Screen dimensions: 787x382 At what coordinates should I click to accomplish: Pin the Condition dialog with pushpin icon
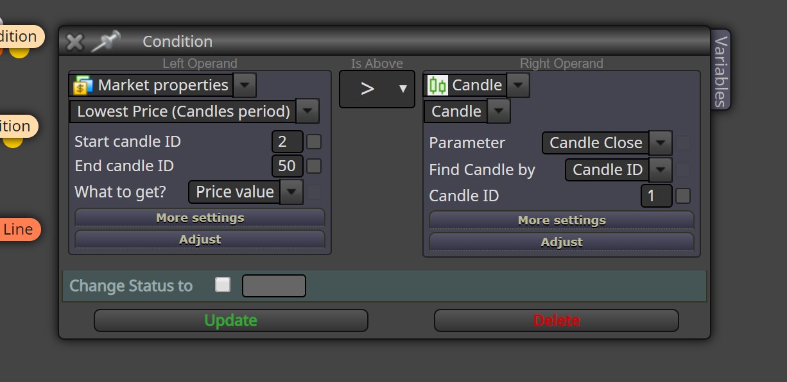pyautogui.click(x=106, y=42)
